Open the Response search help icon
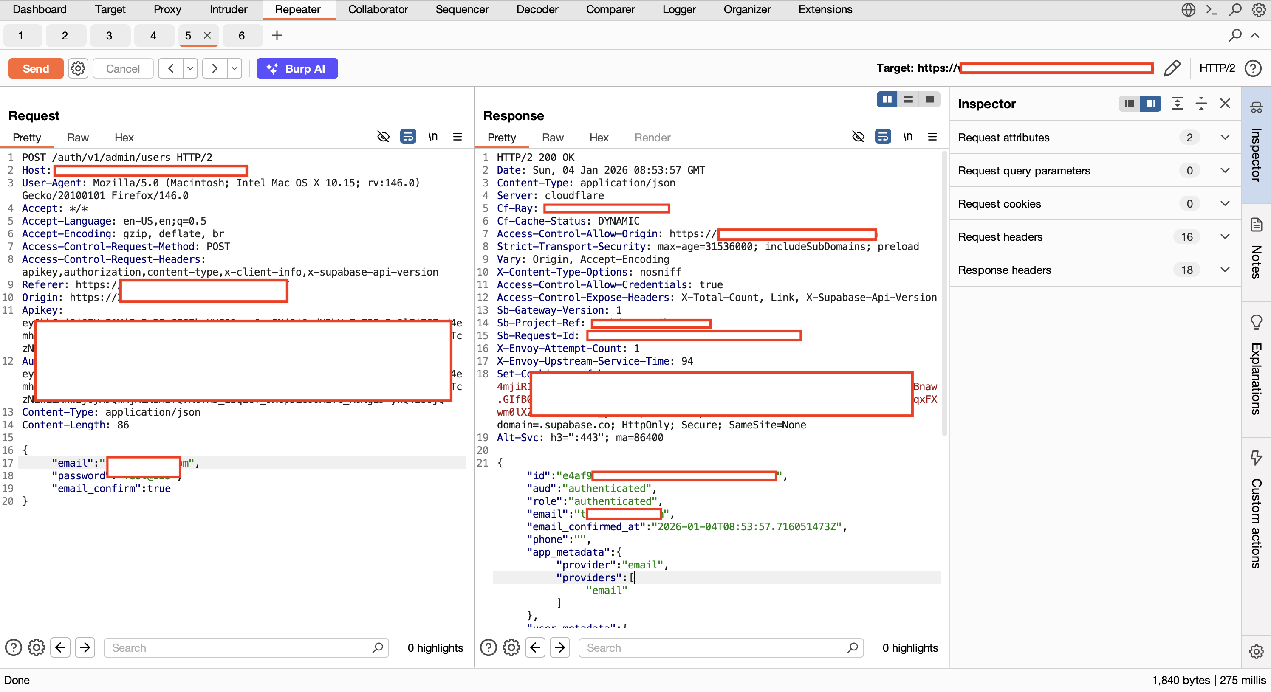Image resolution: width=1271 pixels, height=692 pixels. coord(488,647)
